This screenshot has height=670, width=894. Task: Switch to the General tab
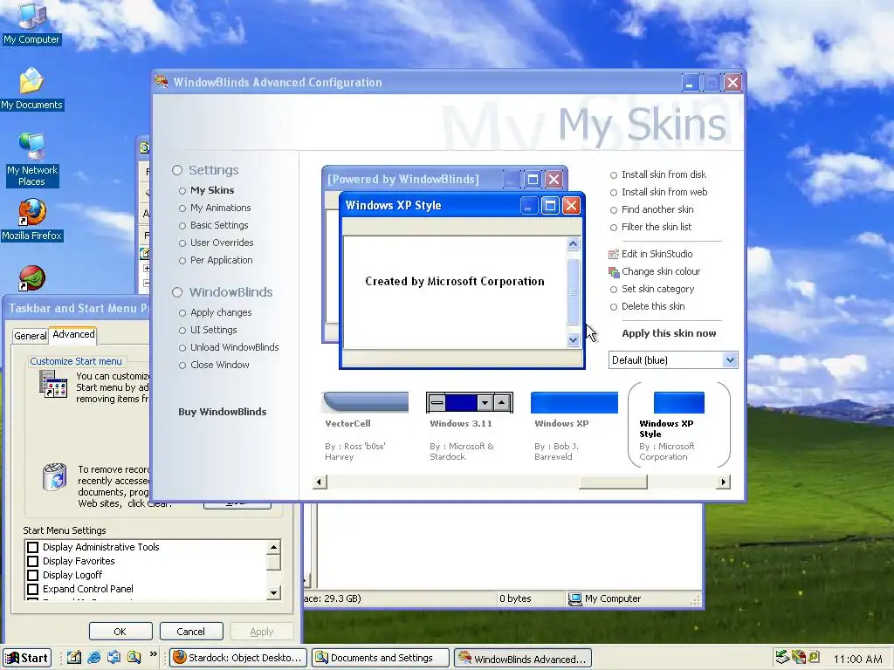31,336
